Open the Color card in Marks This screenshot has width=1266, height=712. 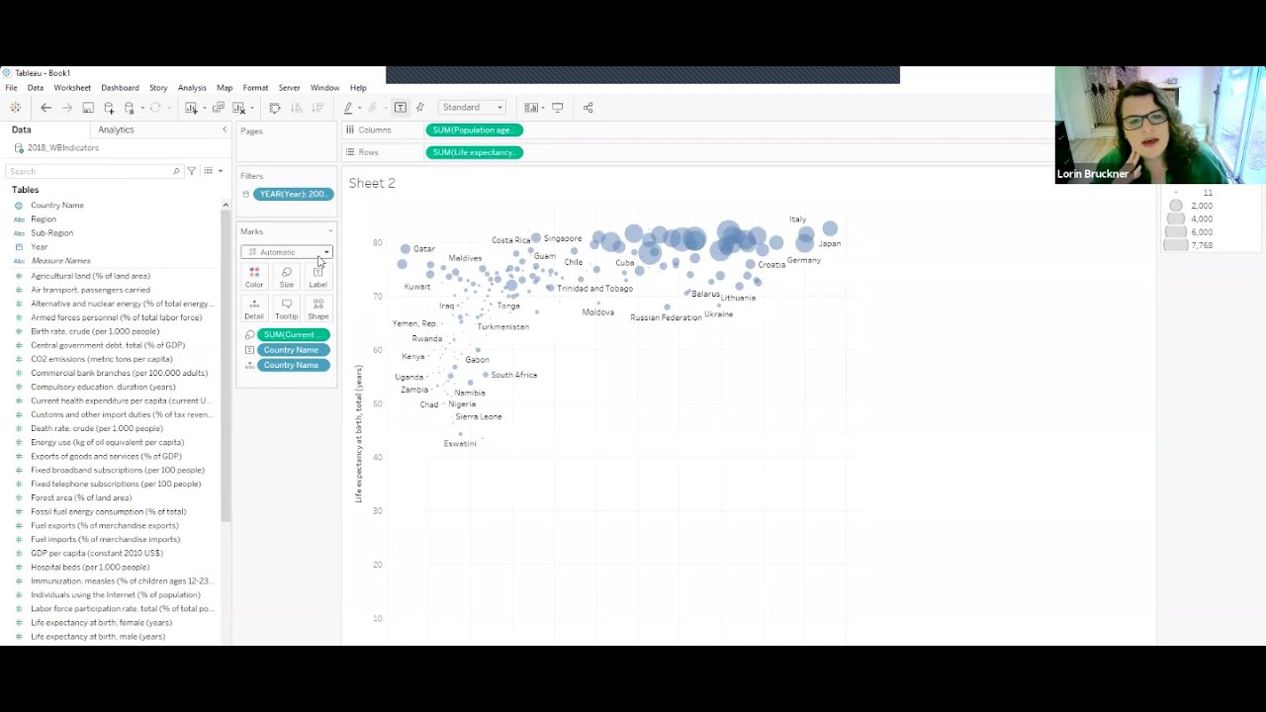click(x=254, y=277)
